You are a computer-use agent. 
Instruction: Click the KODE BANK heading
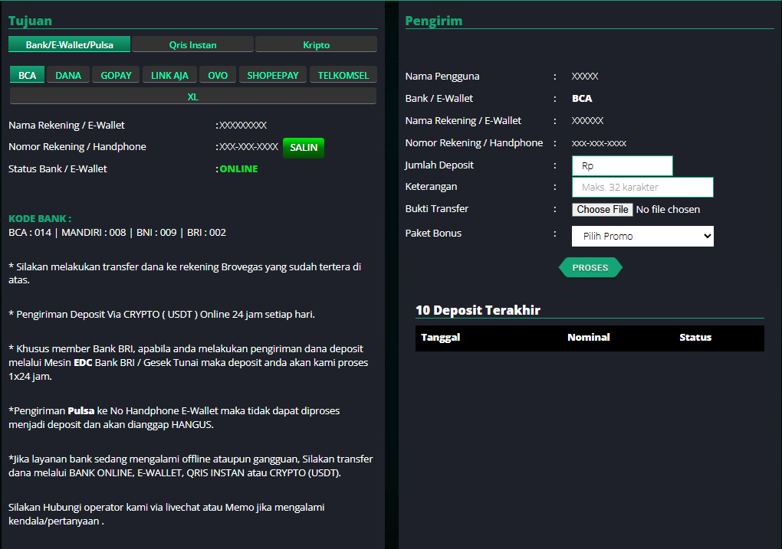[40, 218]
